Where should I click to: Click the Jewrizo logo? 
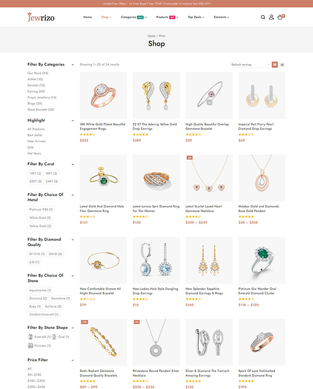pos(41,17)
